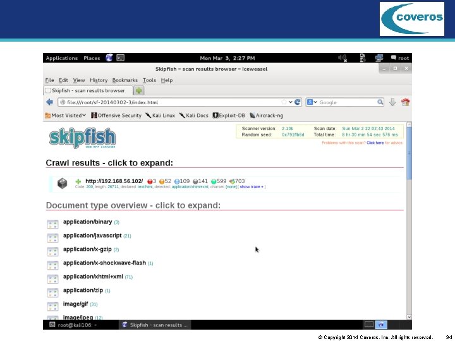Click the application/x-shockwave-flash document type icon
455x341 pixels.
(52, 265)
